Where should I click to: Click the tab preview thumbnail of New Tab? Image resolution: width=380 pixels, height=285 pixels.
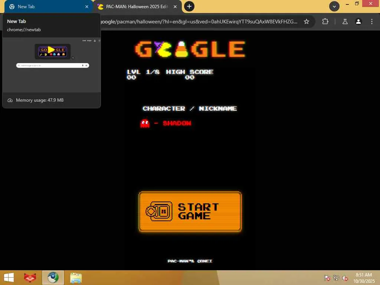coord(51,65)
